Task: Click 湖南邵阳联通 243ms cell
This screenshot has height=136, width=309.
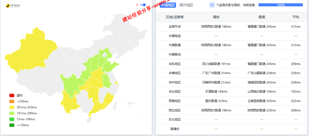Action: pos(262,82)
